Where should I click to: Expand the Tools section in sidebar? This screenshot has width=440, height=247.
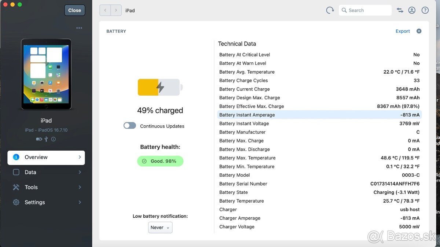click(x=46, y=187)
